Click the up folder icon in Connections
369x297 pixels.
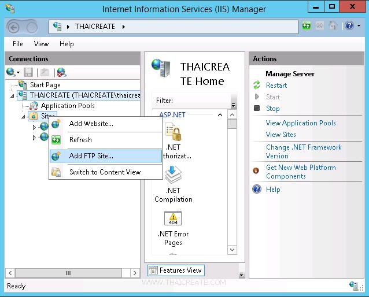coord(45,72)
